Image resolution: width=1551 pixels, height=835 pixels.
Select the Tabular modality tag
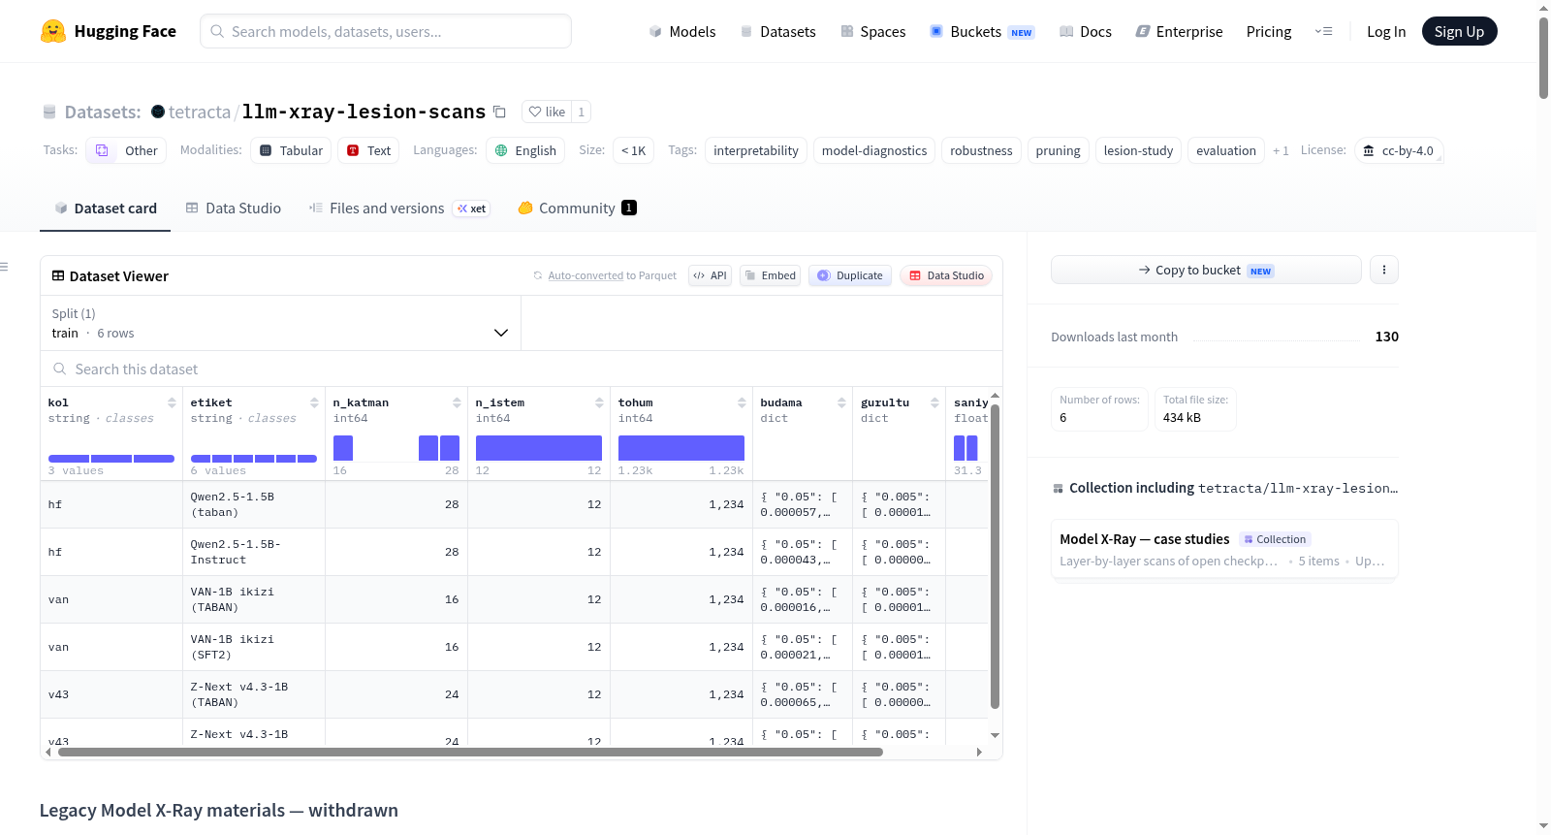291,150
